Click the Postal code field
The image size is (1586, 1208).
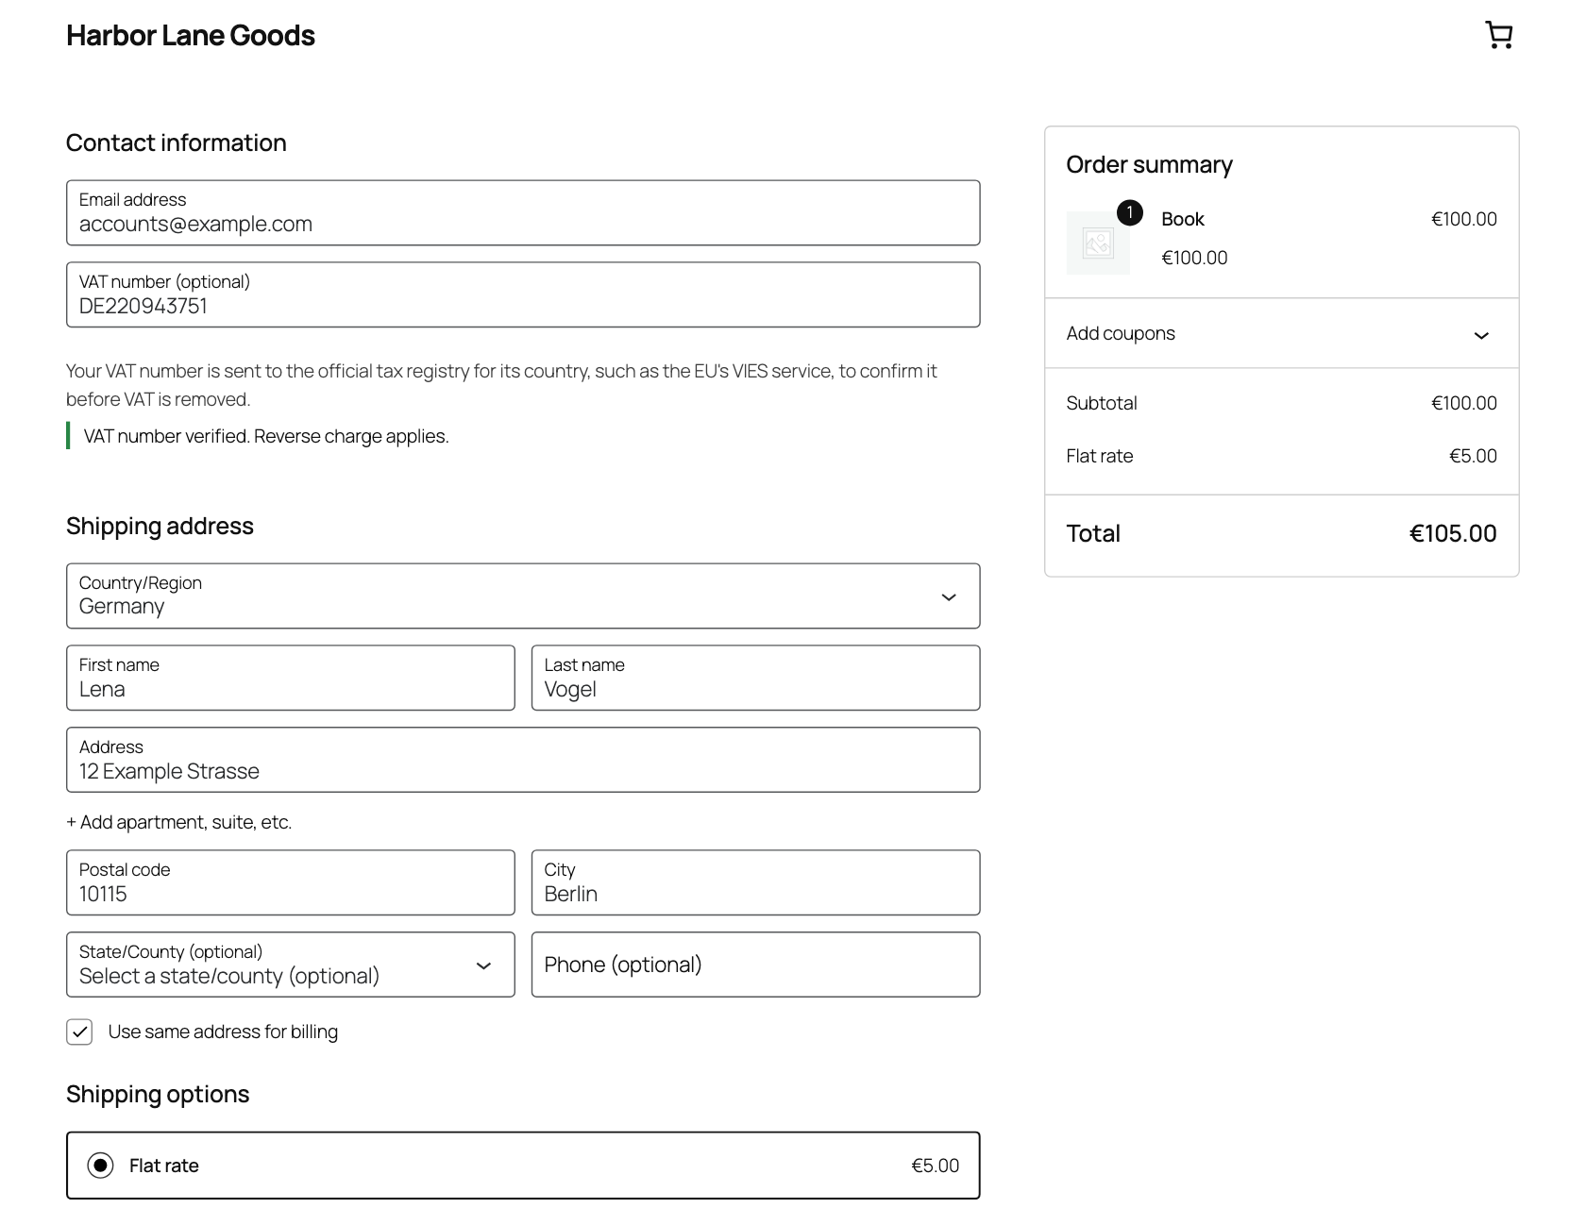pos(291,882)
